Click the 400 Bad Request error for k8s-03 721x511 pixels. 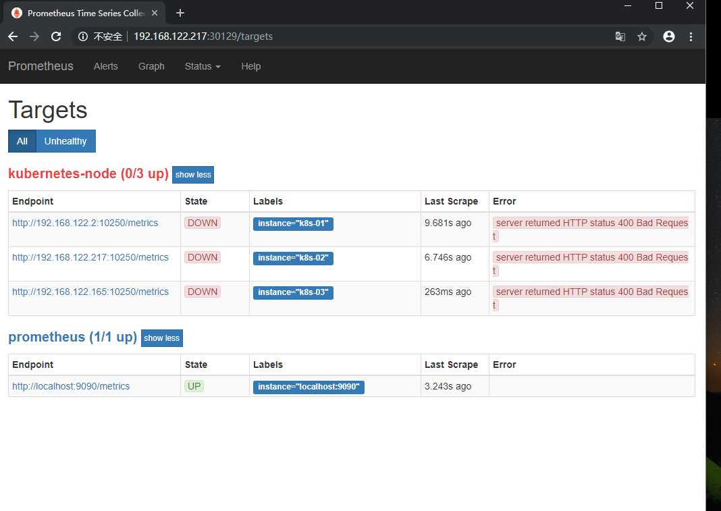pyautogui.click(x=591, y=298)
